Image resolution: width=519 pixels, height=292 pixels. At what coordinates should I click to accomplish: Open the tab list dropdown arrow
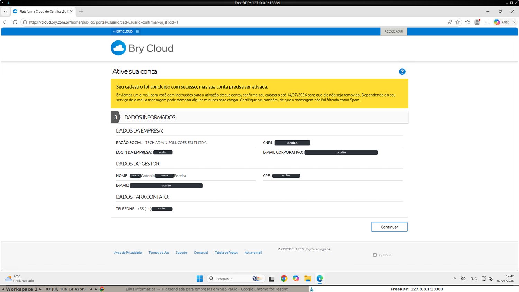pyautogui.click(x=5, y=11)
